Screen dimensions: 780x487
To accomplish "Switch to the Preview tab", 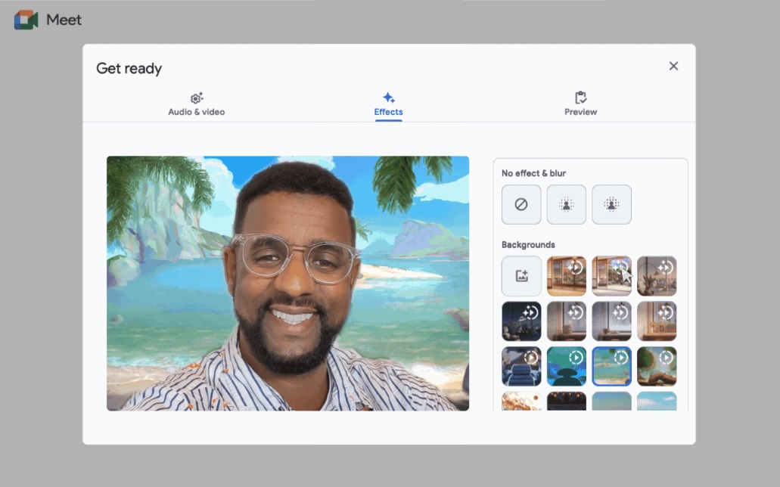I will pyautogui.click(x=580, y=104).
